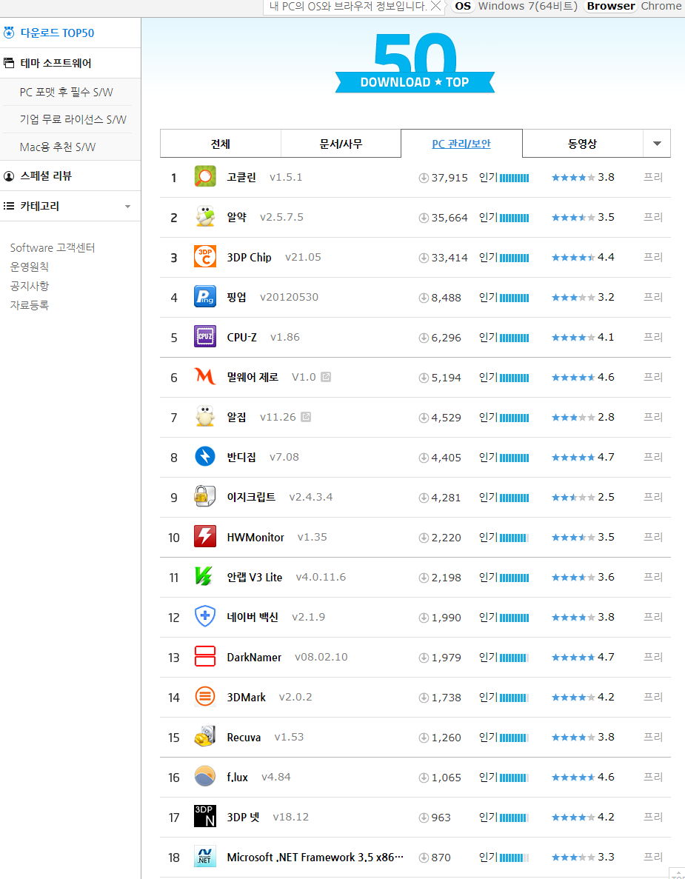This screenshot has width=685, height=879.
Task: Click download count 8,488 for 핑업
Action: pos(447,298)
